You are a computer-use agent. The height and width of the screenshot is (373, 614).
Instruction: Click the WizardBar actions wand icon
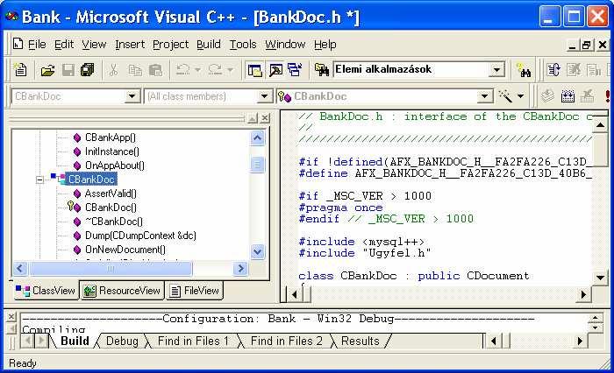point(505,95)
